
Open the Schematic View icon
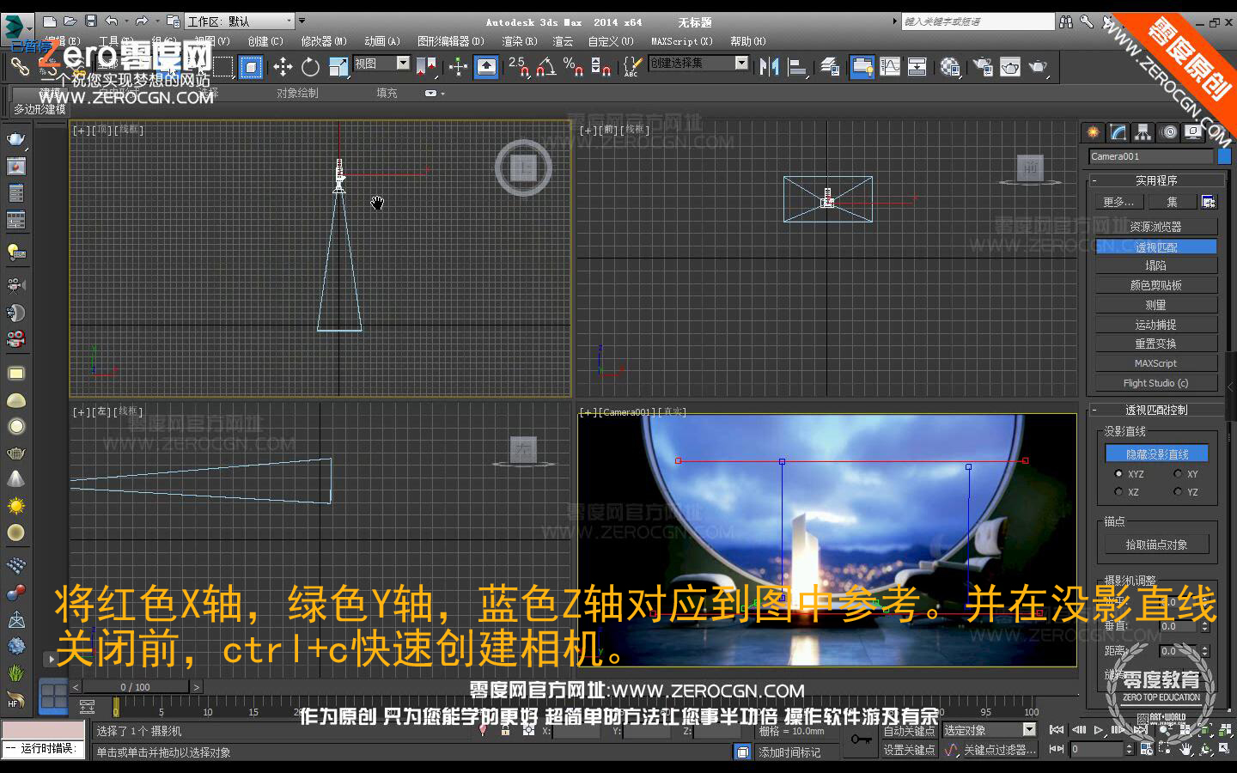917,67
